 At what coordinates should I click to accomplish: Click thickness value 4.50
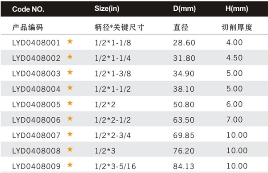[x=234, y=58]
